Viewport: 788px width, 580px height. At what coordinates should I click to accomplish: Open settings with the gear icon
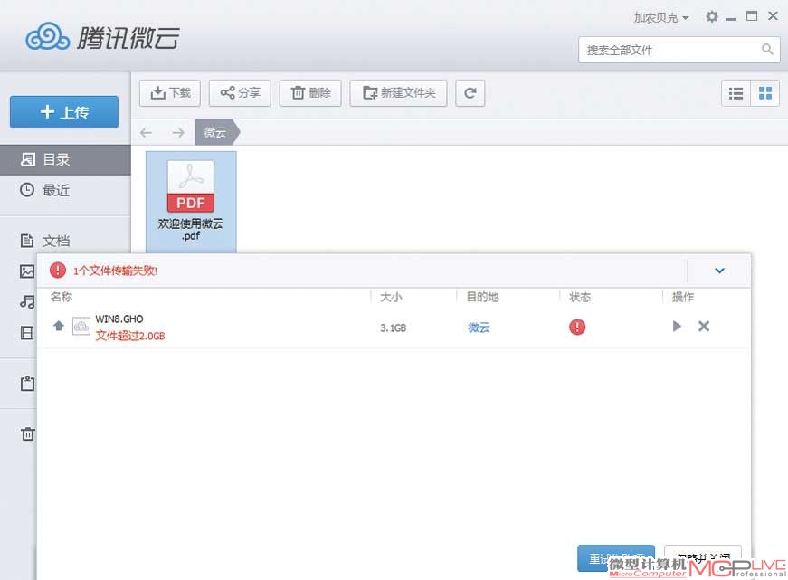coord(712,16)
